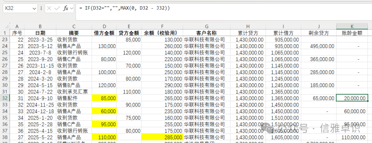Click the cell 285,000.00 in column J
The height and width of the screenshot is (143, 372).
coord(319,72)
